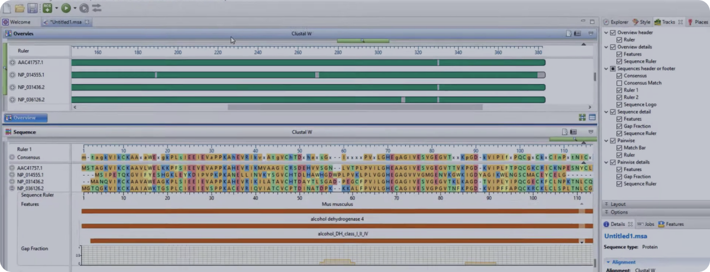
Task: Click the green Overview range slider bar
Action: (x=363, y=41)
